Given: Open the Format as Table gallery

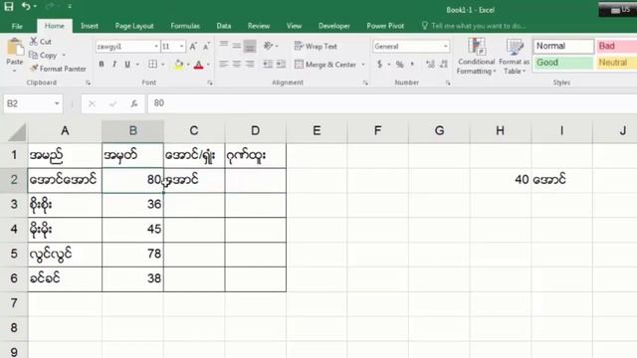Looking at the screenshot, I should click(x=515, y=56).
